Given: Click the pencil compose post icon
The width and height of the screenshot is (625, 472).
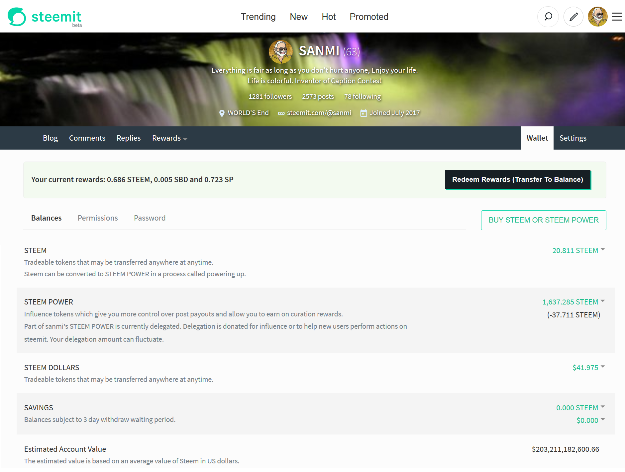Looking at the screenshot, I should (573, 17).
